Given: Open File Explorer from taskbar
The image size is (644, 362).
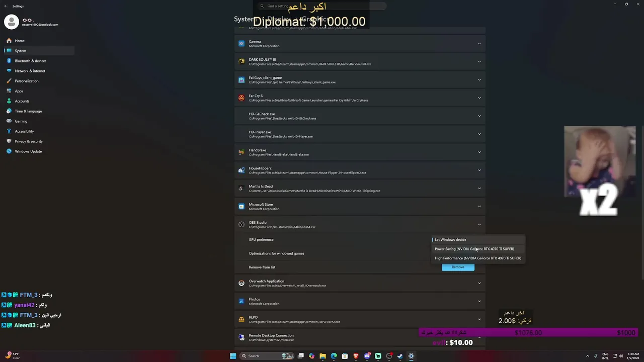Looking at the screenshot, I should [x=323, y=356].
